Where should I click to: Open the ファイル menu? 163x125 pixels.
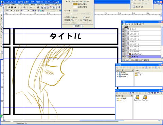tap(7, 5)
